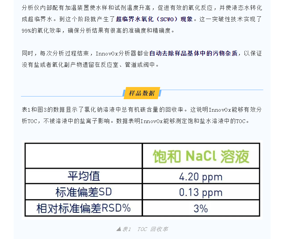The height and width of the screenshot is (239, 285).
Task: Click the 4.20 ppm value cell
Action: coord(201,177)
